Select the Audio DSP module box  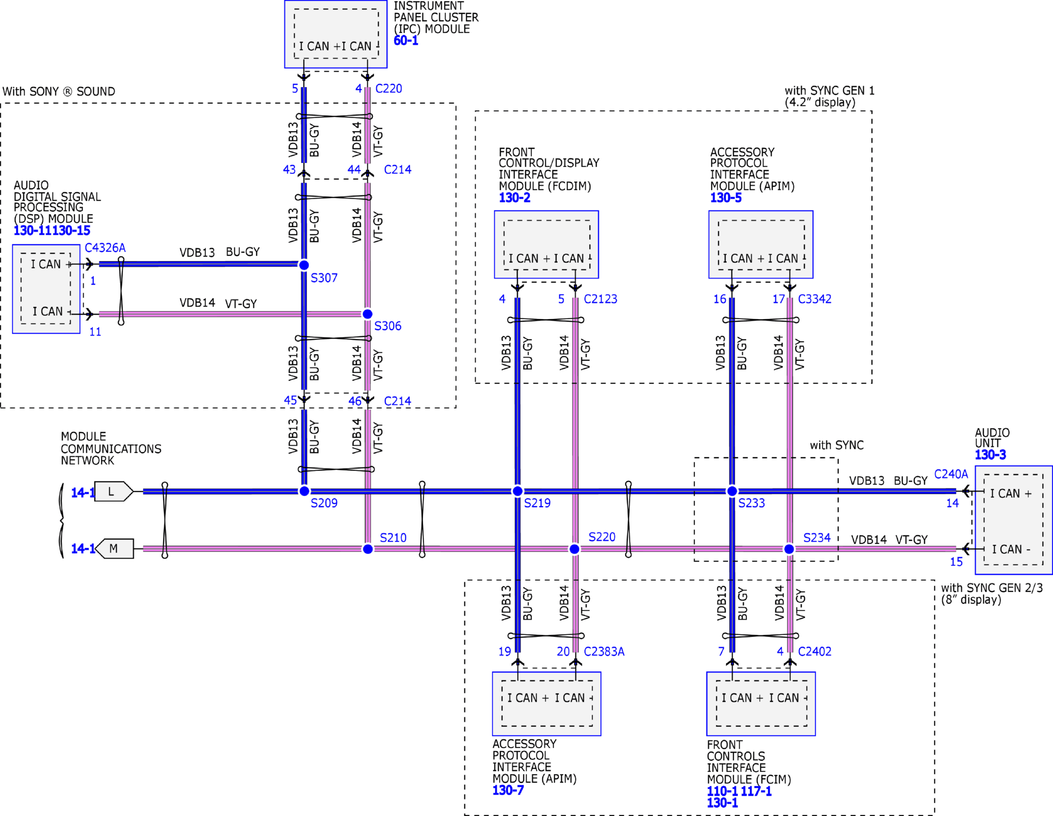click(x=46, y=289)
